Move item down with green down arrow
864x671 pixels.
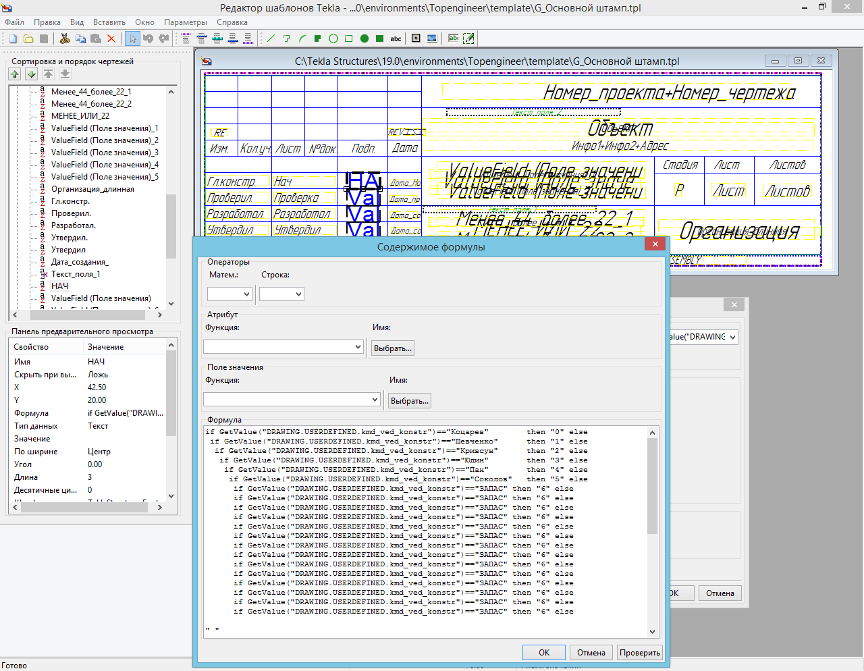[x=31, y=74]
